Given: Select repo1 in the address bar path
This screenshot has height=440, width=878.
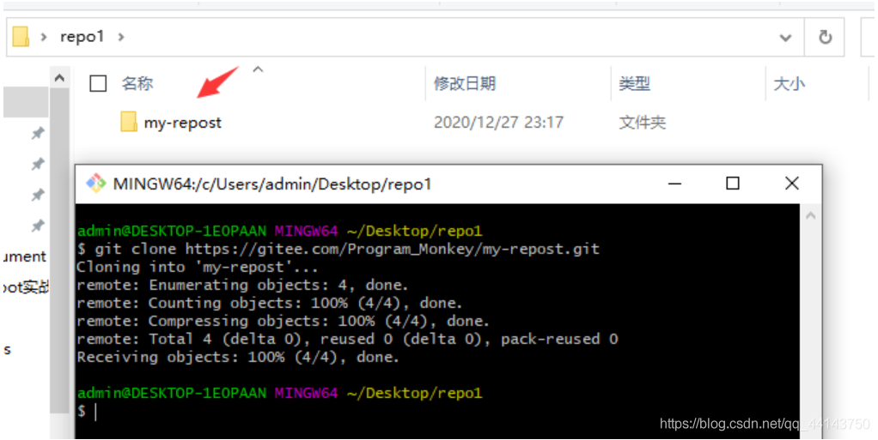Looking at the screenshot, I should [x=82, y=37].
